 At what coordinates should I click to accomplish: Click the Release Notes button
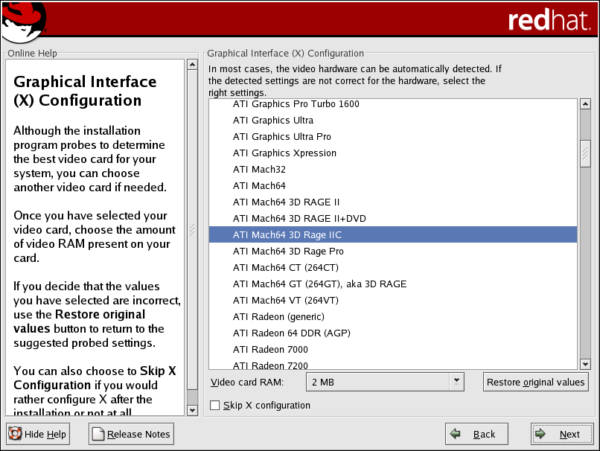(x=131, y=435)
